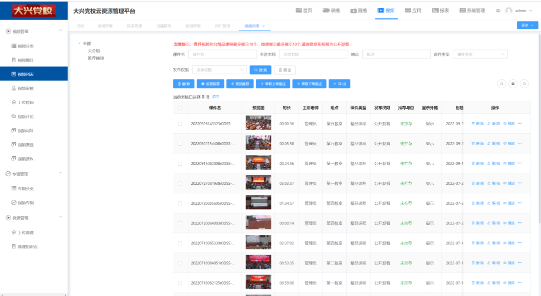Viewport: 541px width, 296px height.
Task: Click inside the 主讲老师 input field
Action: pyautogui.click(x=313, y=54)
